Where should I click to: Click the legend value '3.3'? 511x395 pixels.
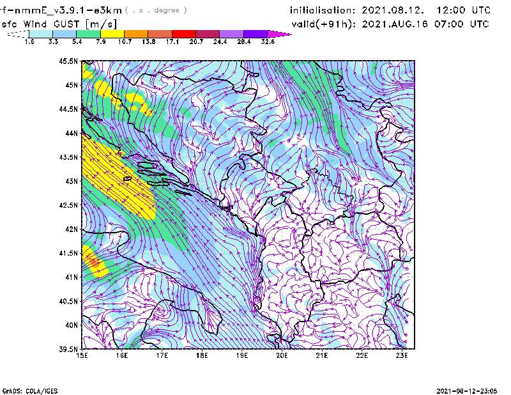pos(53,42)
